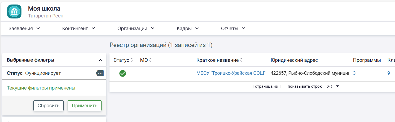
Task: Click the Юридический адрес column header
Action: point(294,60)
